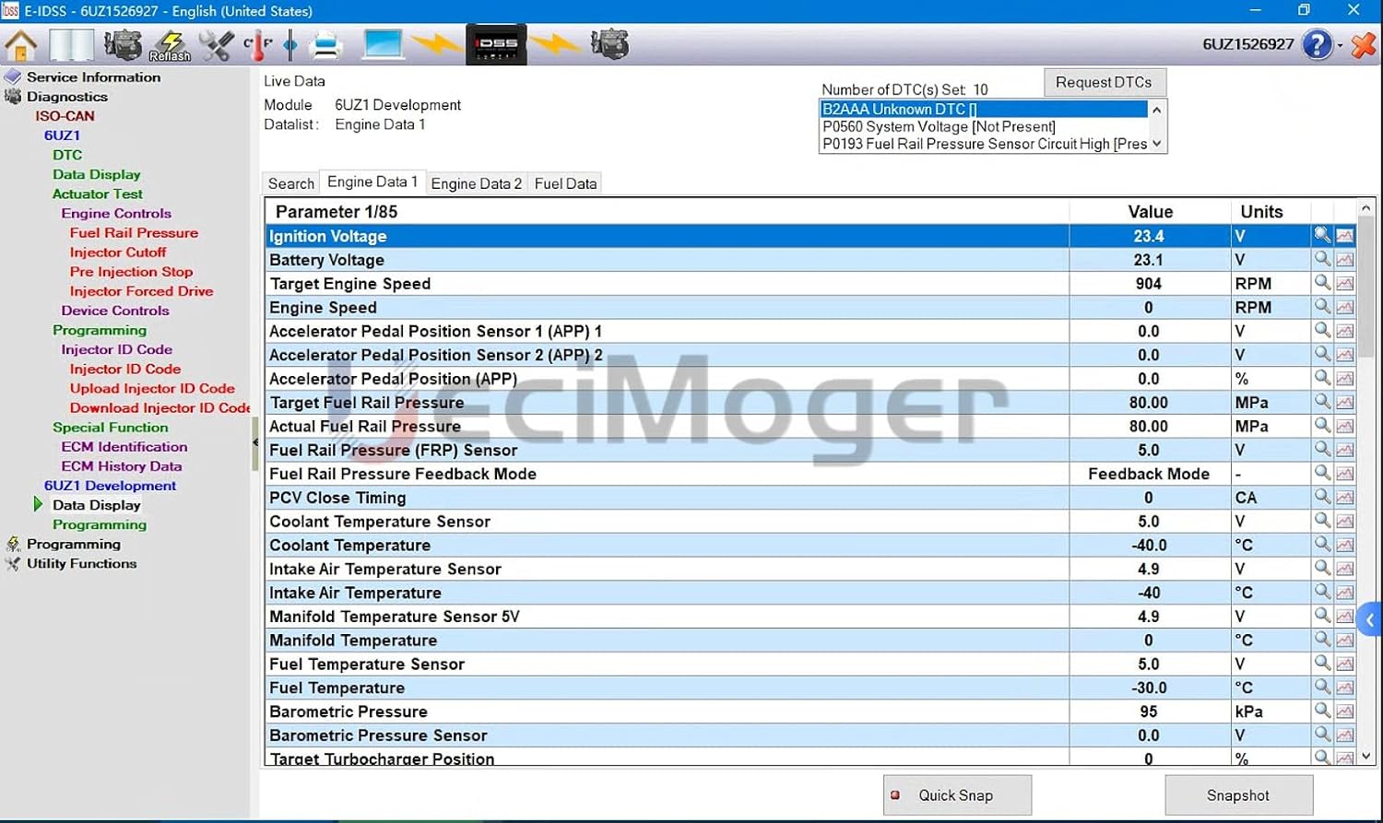Select 6UZ1 Development tree node
Image resolution: width=1383 pixels, height=823 pixels.
[110, 486]
